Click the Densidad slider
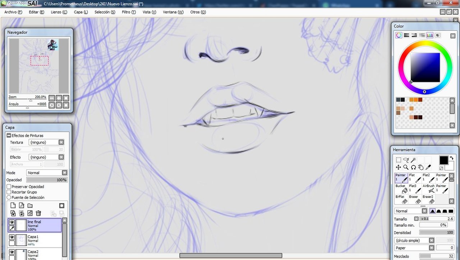Screen dimensions: 460x260 [437, 233]
